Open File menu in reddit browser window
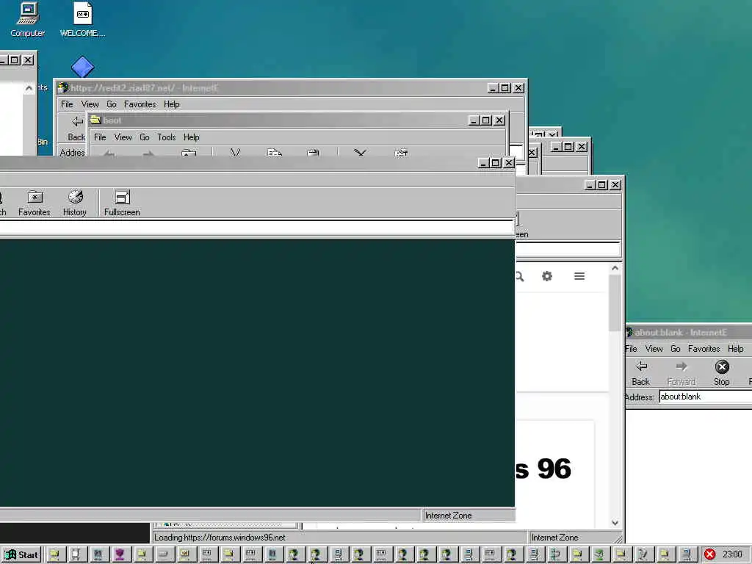 [x=67, y=104]
